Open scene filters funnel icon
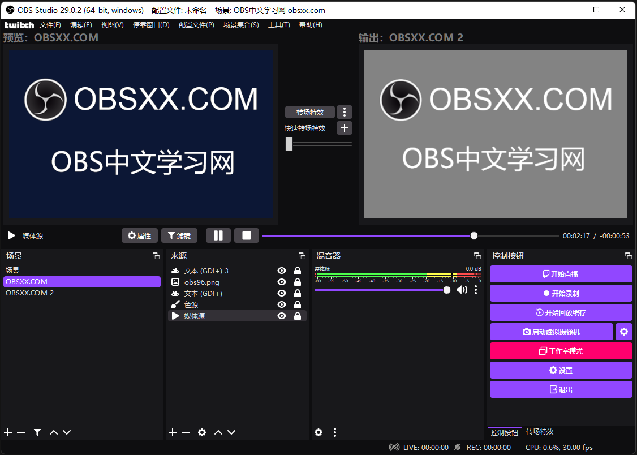637x455 pixels. [37, 432]
